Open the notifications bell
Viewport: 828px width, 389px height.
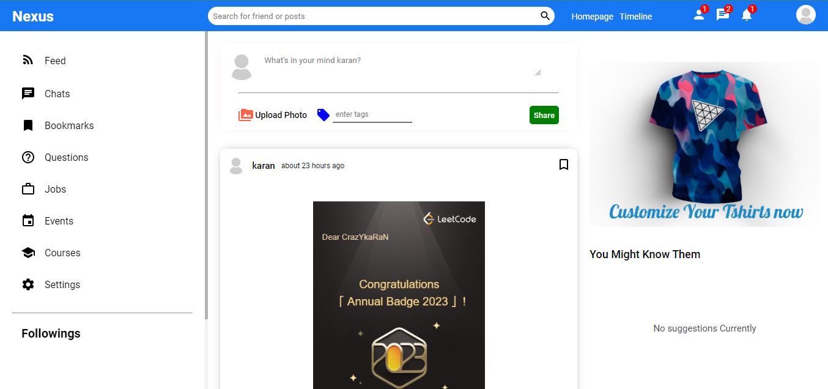(x=746, y=15)
